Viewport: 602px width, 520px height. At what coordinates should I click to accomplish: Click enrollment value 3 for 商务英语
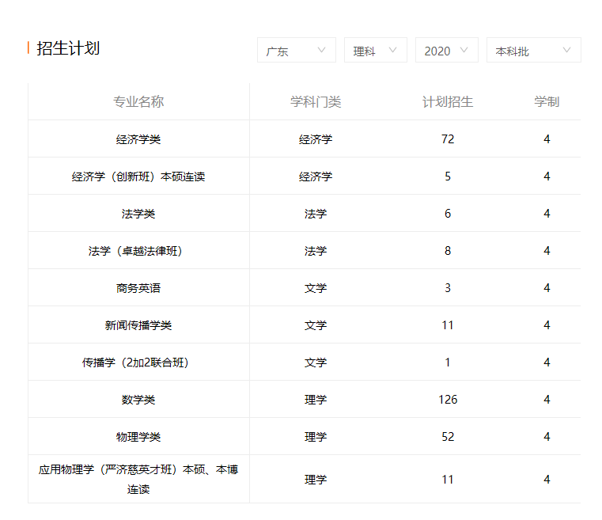click(448, 288)
